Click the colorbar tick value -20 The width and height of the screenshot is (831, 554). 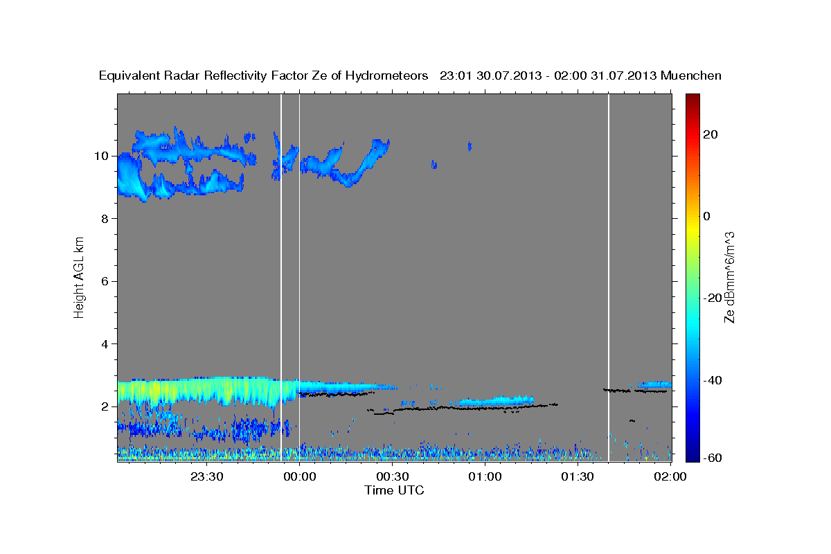(x=713, y=298)
